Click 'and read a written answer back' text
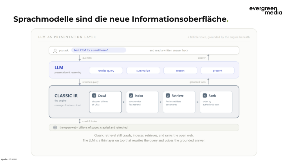This screenshot has width=288, height=162. pos(169,50)
